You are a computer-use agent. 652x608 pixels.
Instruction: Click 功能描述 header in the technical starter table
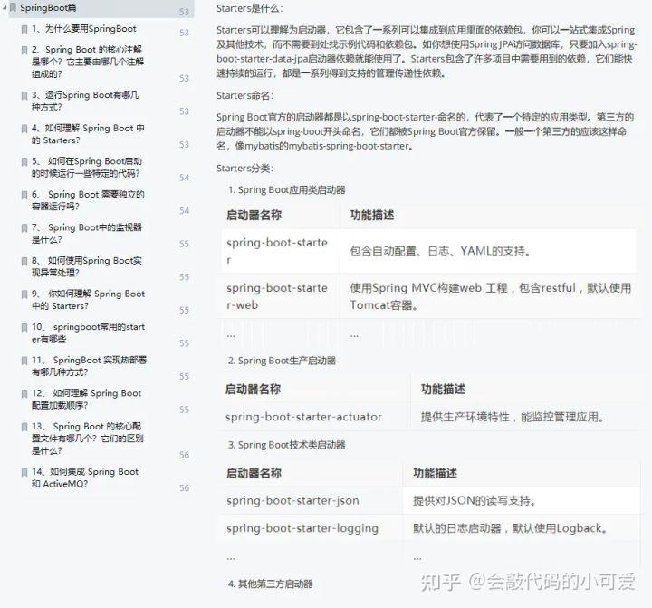435,473
